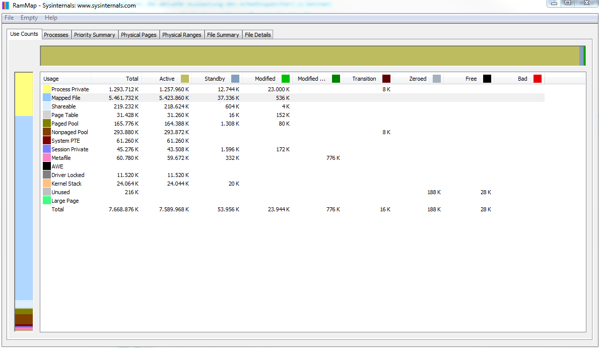This screenshot has width=599, height=348.
Task: Click the Active memory usage bar
Action: point(310,56)
